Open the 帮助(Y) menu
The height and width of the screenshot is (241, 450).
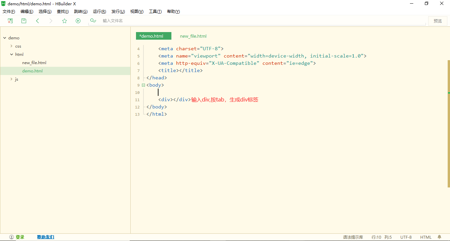pyautogui.click(x=173, y=12)
